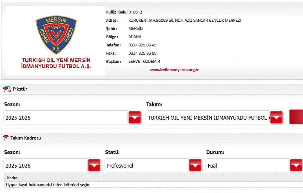
Task: Click the Fikstür section heading
Action: [x=20, y=89]
